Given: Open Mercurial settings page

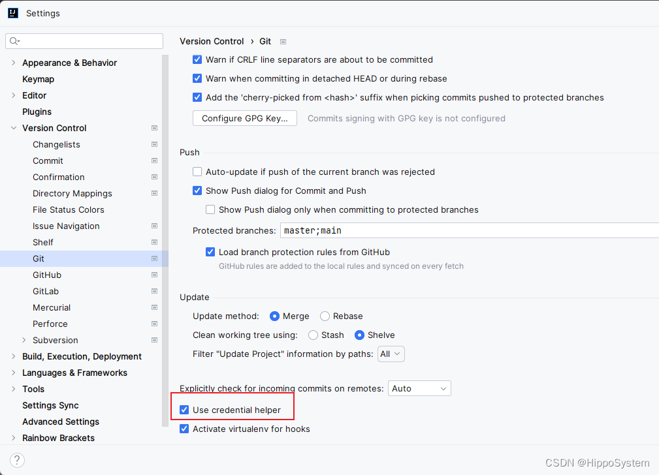Looking at the screenshot, I should click(52, 307).
